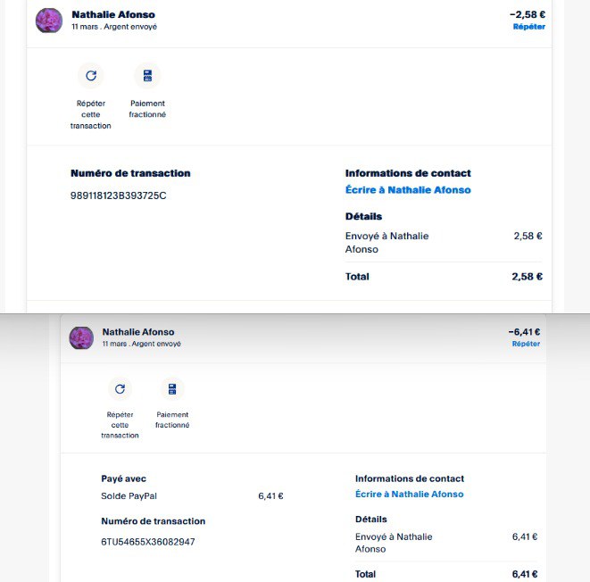The height and width of the screenshot is (582, 590).
Task: Select the "Répéter cette transaction" label in the 6,41 € transaction
Action: pyautogui.click(x=120, y=425)
